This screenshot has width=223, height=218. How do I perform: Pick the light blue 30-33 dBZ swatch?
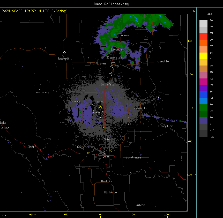[203, 101]
